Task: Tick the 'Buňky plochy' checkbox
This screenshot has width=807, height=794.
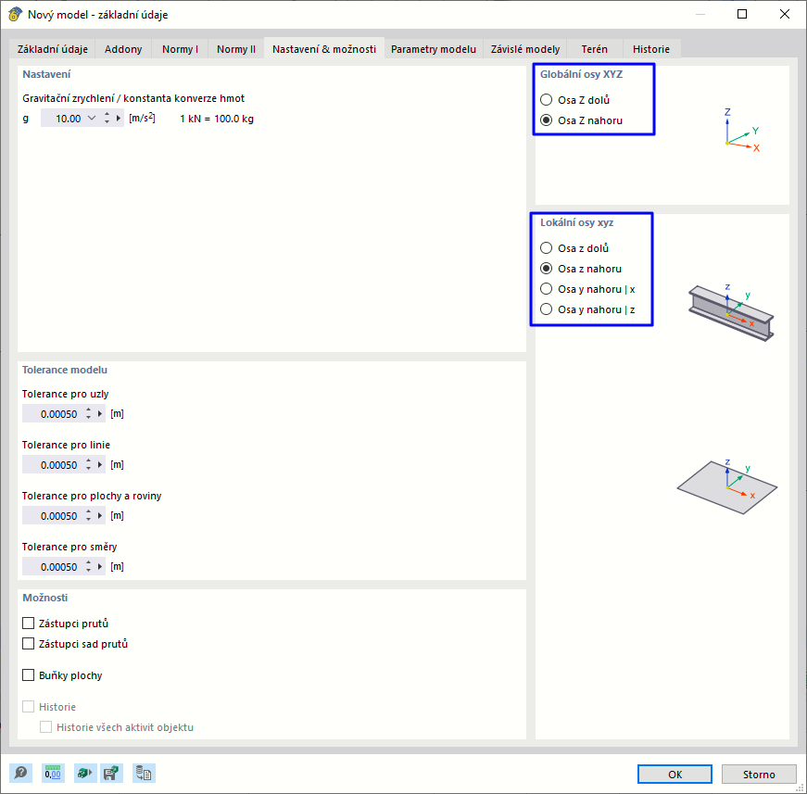Action: (29, 675)
